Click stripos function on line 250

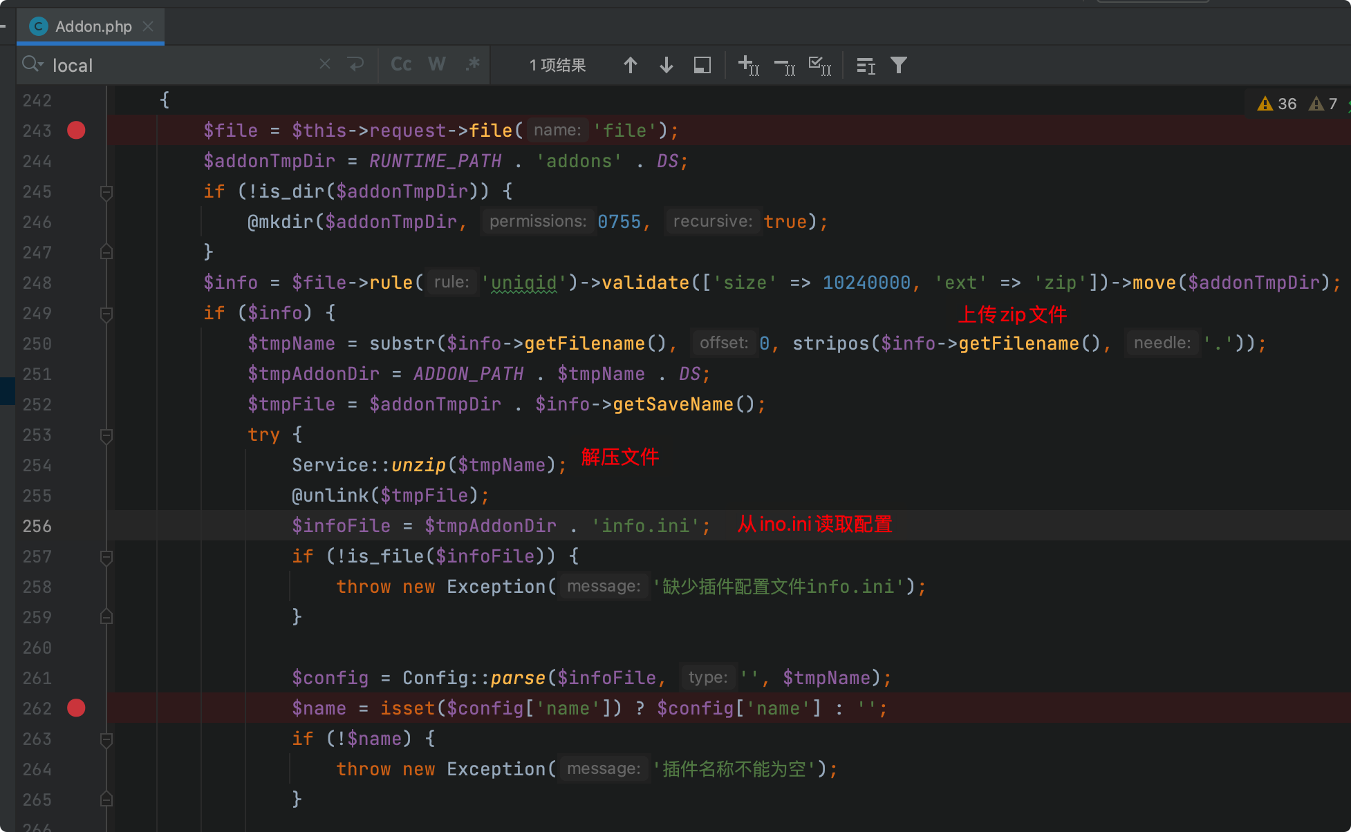coord(831,343)
